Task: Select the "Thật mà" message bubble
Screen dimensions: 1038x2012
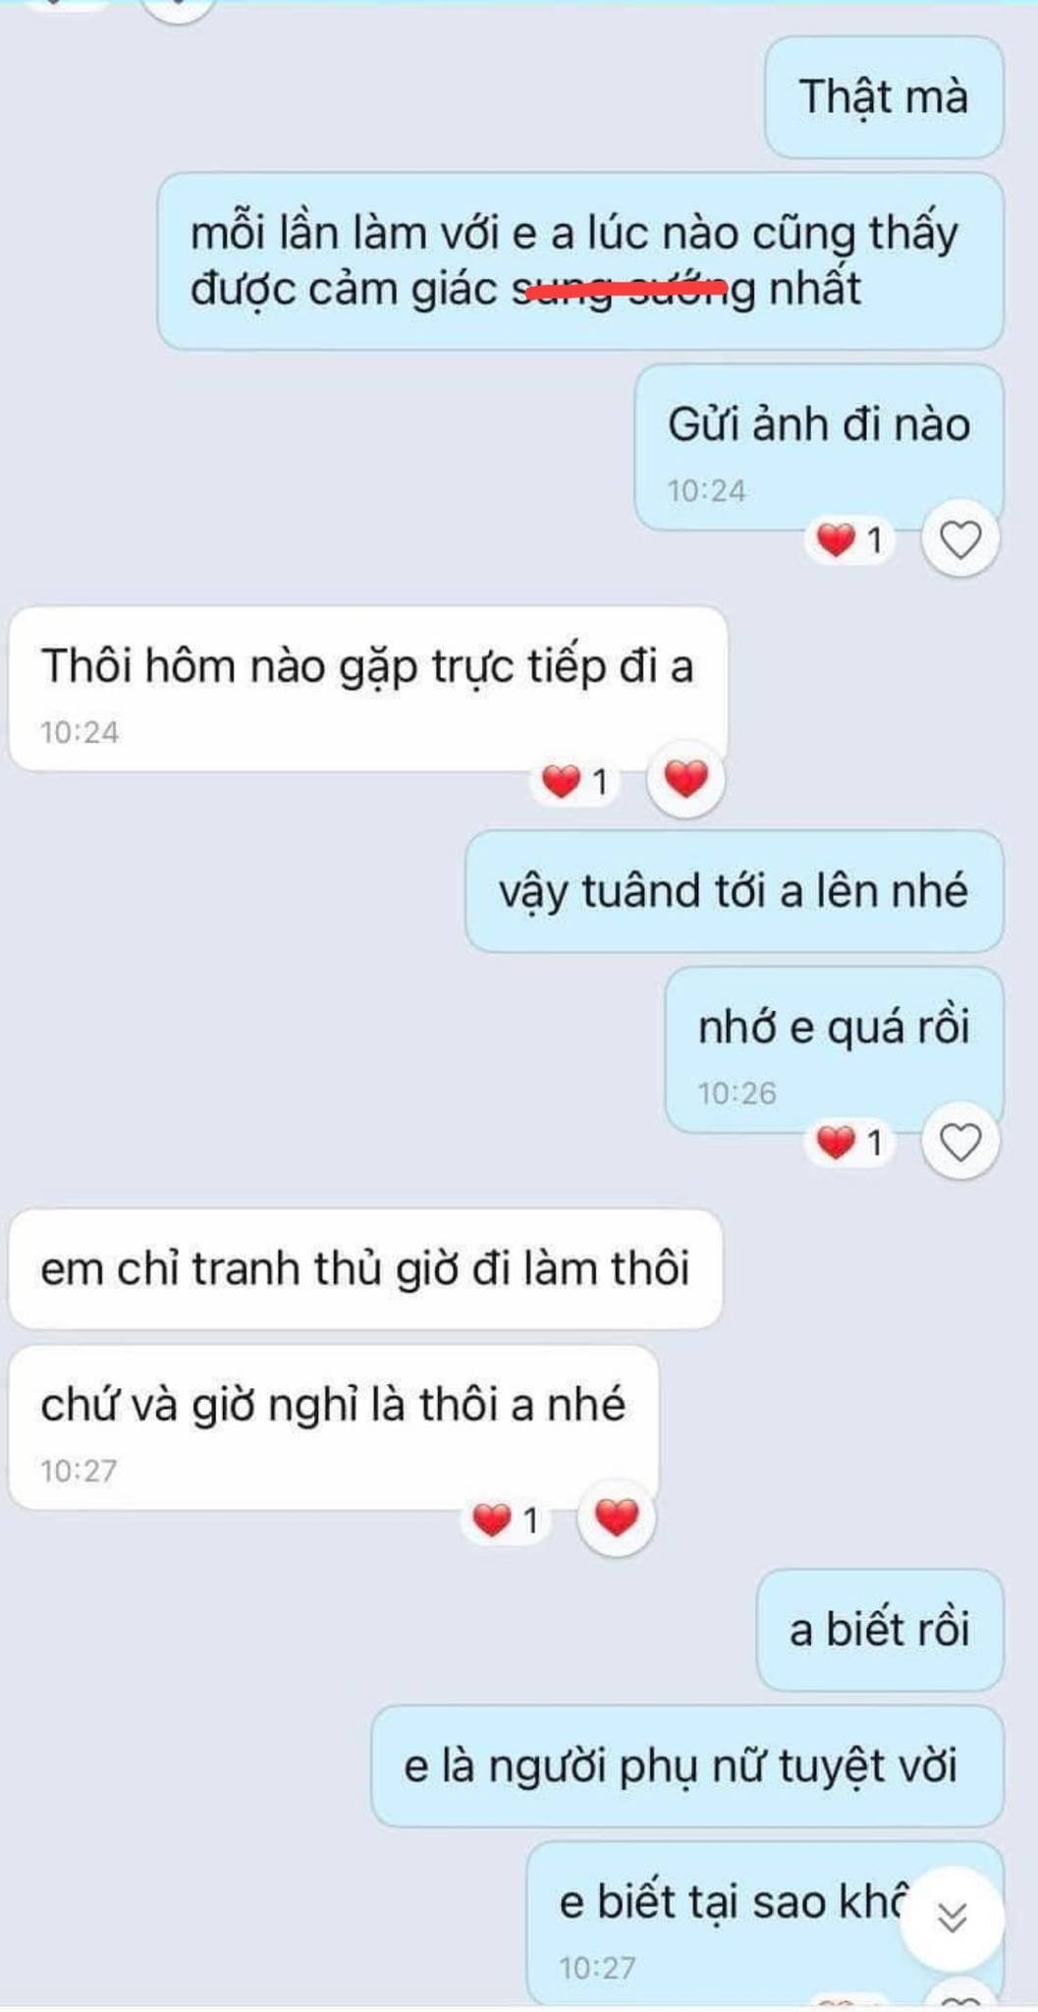Action: pyautogui.click(x=884, y=97)
